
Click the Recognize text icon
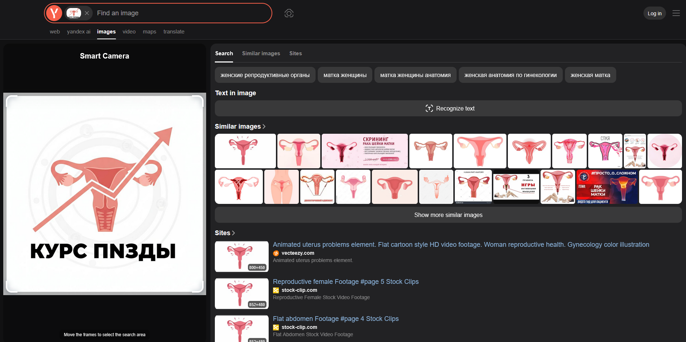coord(429,108)
